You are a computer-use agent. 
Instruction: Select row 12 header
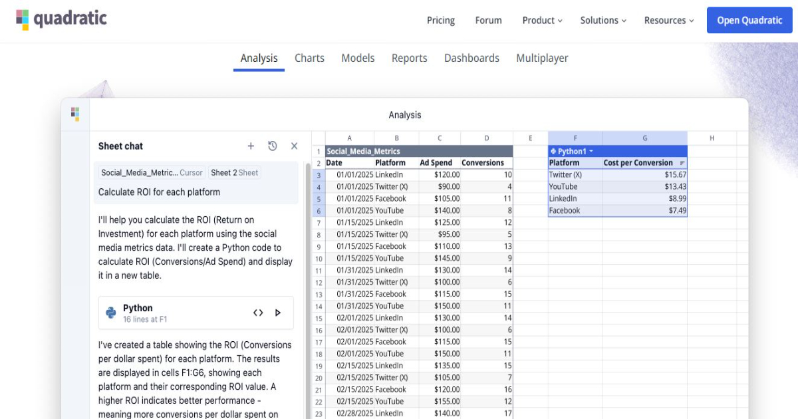pos(319,283)
